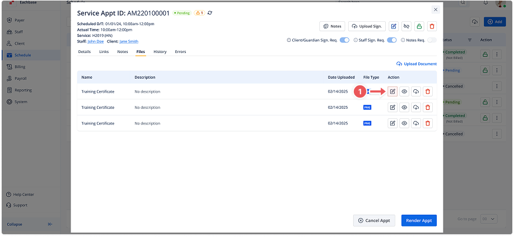Open the Help Center link
514x237 pixels.
(x=20, y=195)
